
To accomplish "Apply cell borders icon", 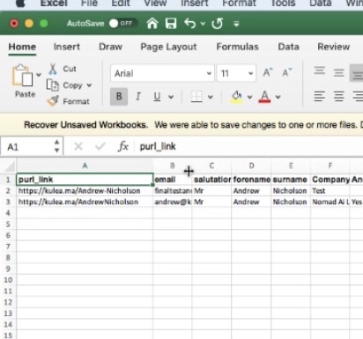I will click(x=196, y=96).
